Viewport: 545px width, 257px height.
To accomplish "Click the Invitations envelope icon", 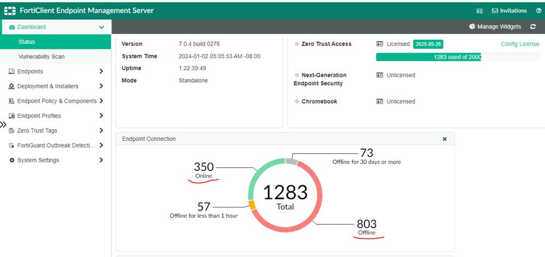I will click(495, 11).
